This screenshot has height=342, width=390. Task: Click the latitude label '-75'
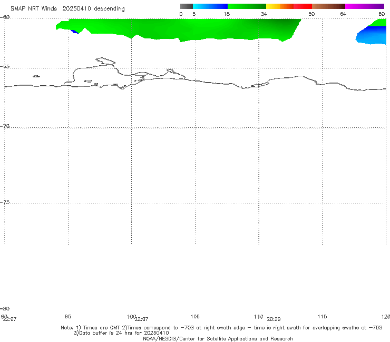[5, 203]
